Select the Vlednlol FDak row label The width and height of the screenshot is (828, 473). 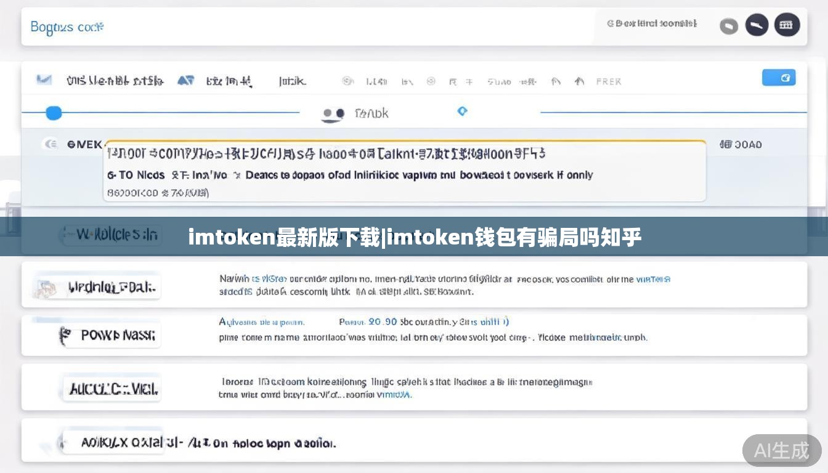point(112,287)
